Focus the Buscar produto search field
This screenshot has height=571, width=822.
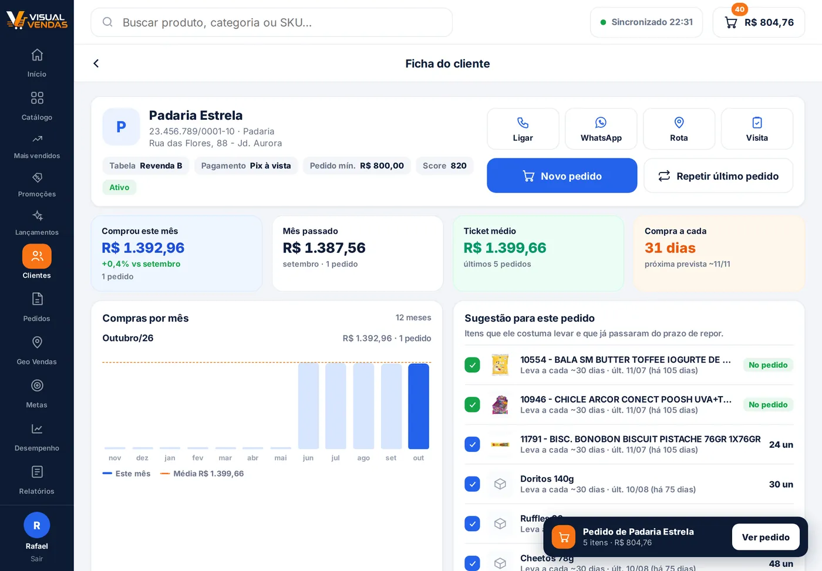point(271,22)
